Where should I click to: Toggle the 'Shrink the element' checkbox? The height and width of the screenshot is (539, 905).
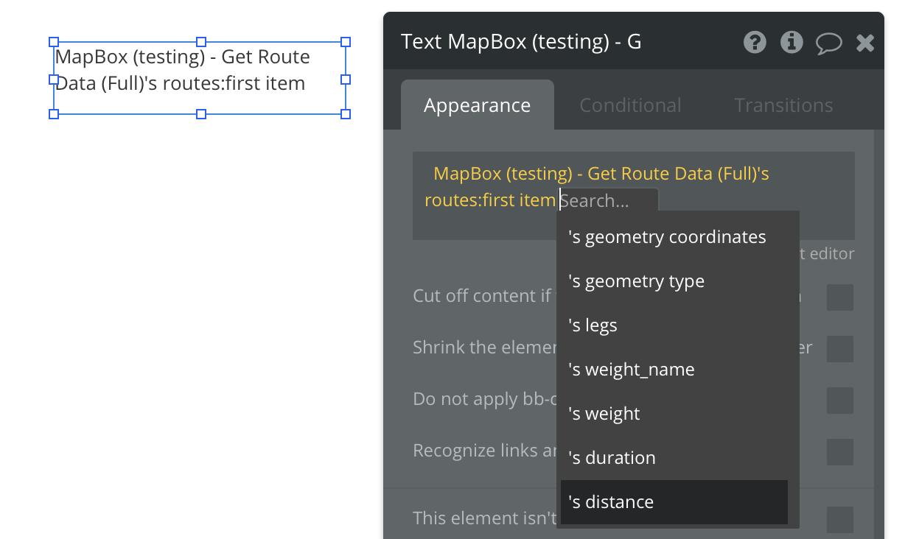(840, 349)
